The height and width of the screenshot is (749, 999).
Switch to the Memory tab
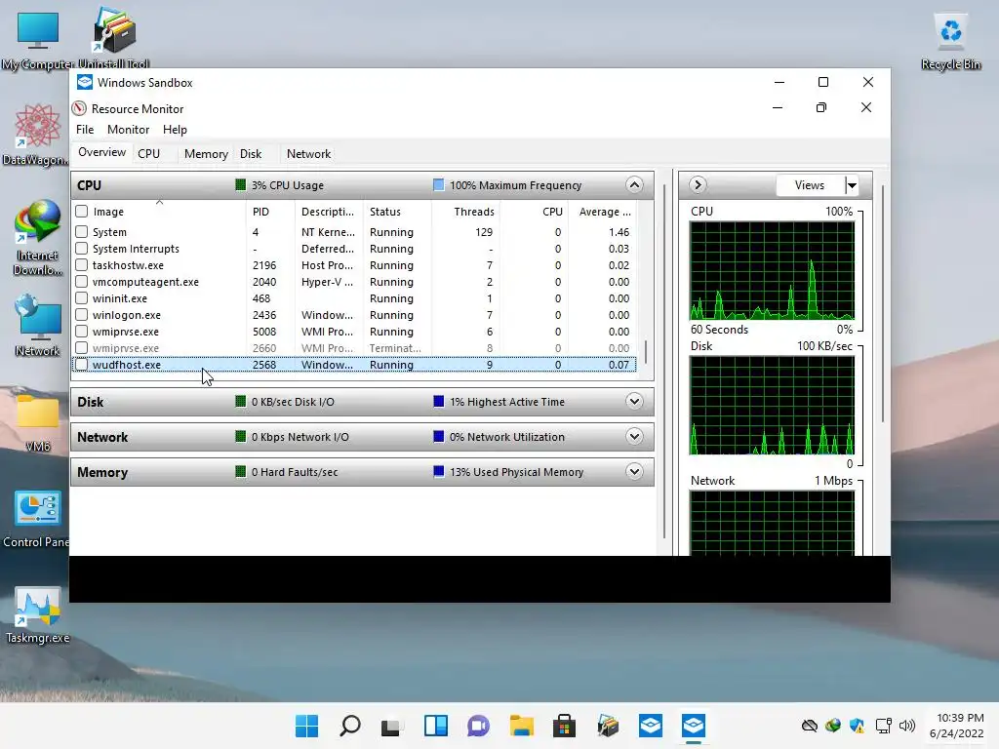pyautogui.click(x=206, y=153)
